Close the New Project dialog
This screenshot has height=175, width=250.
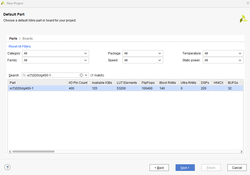tap(248, 3)
